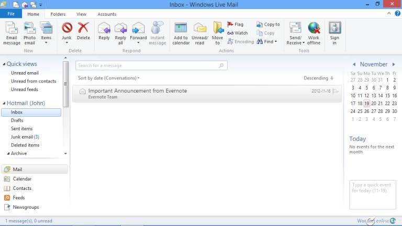This screenshot has width=402, height=226.
Task: Delete the selected message
Action: (83, 31)
